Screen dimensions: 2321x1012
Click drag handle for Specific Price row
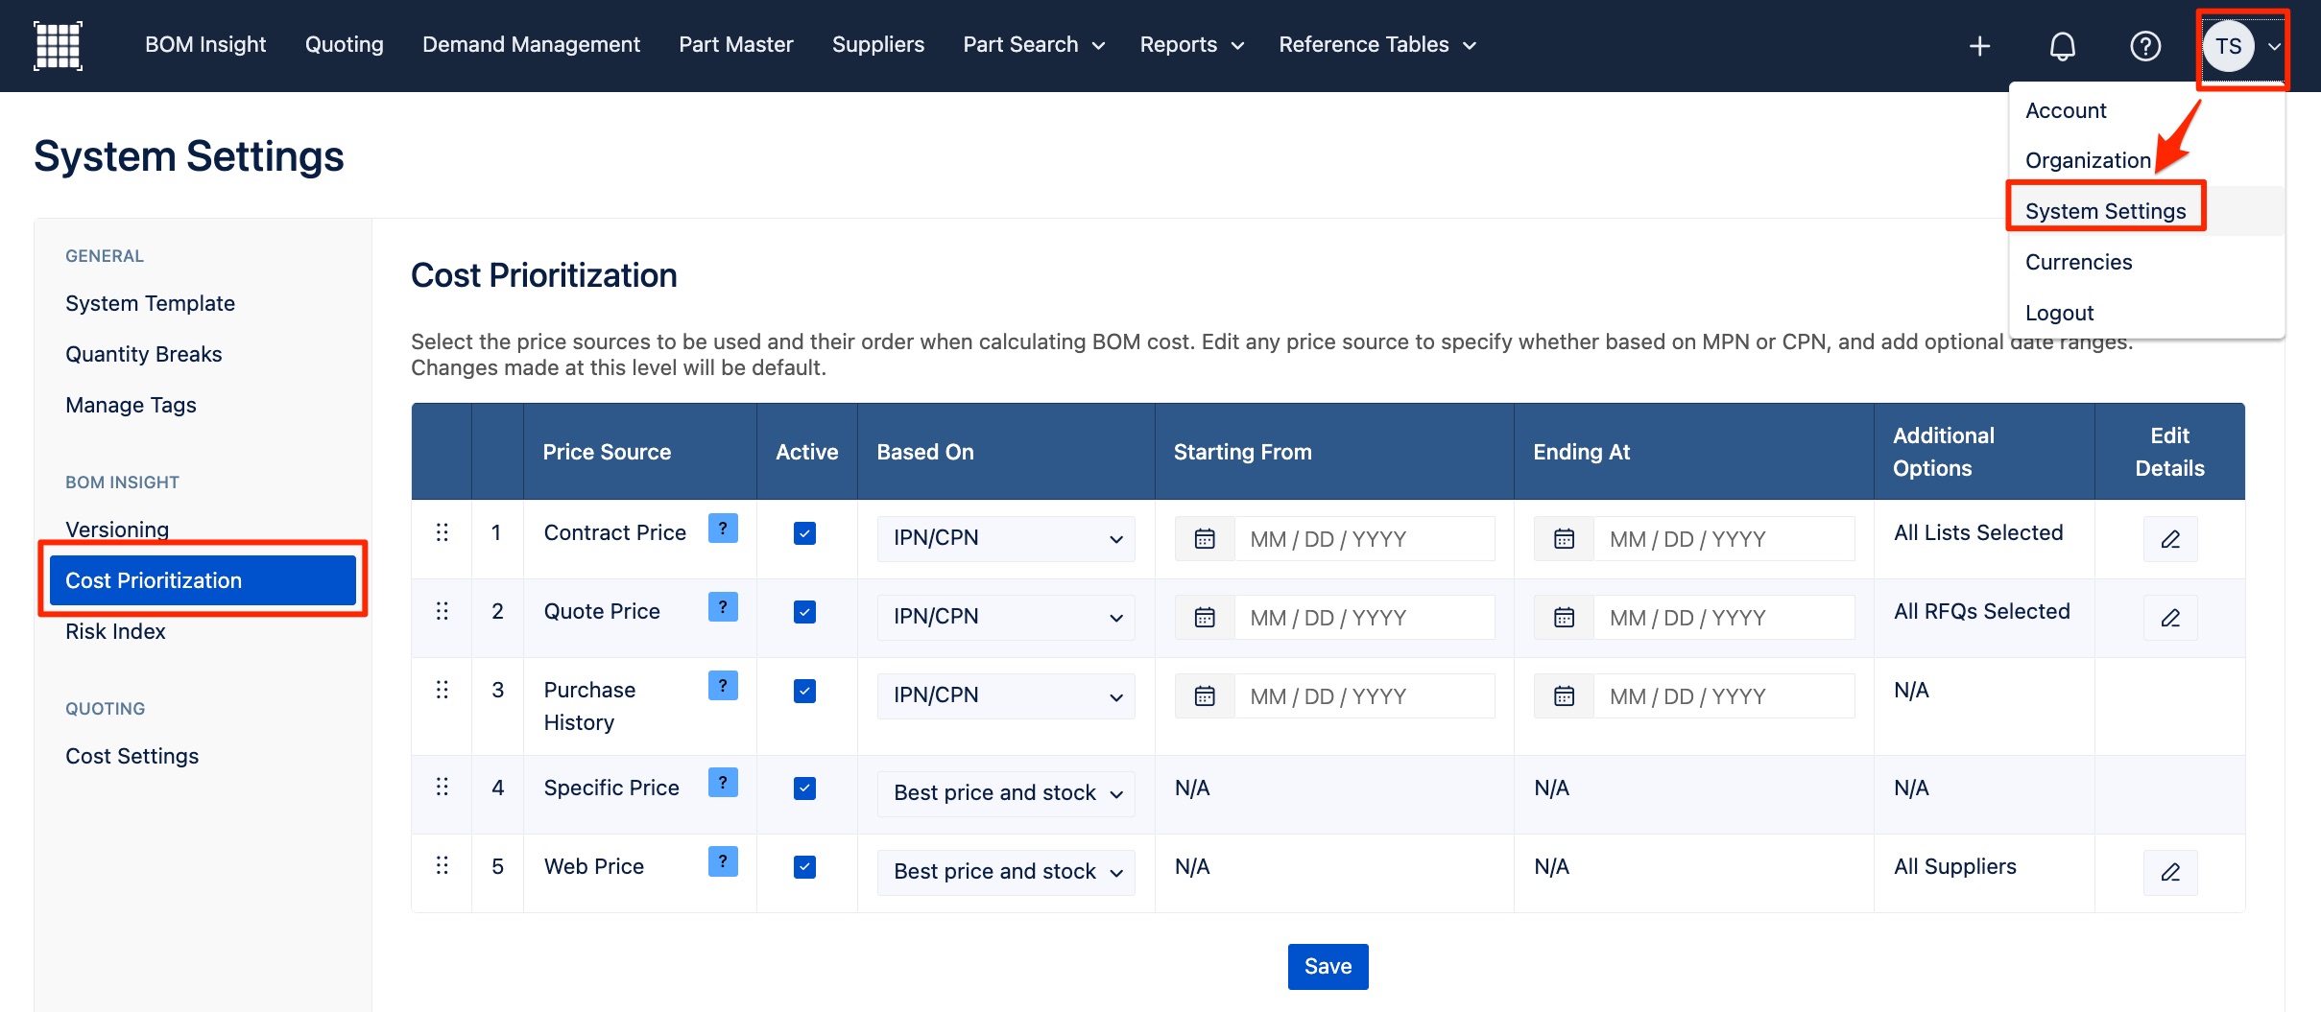coord(442,788)
